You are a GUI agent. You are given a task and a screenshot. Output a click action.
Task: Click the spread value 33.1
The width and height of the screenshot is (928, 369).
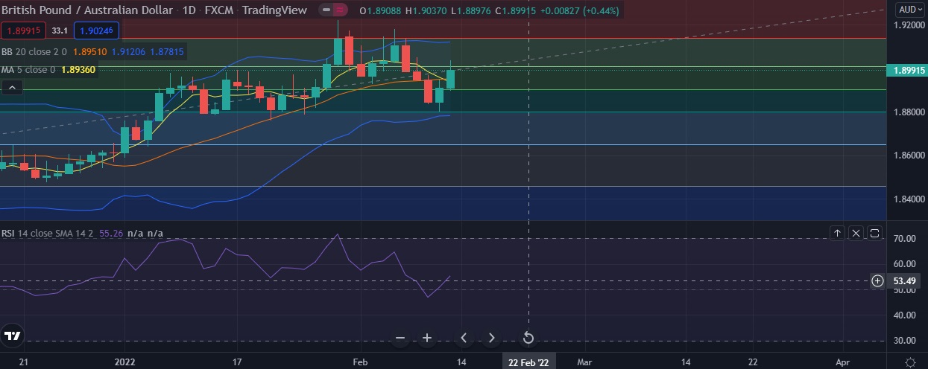tap(60, 31)
